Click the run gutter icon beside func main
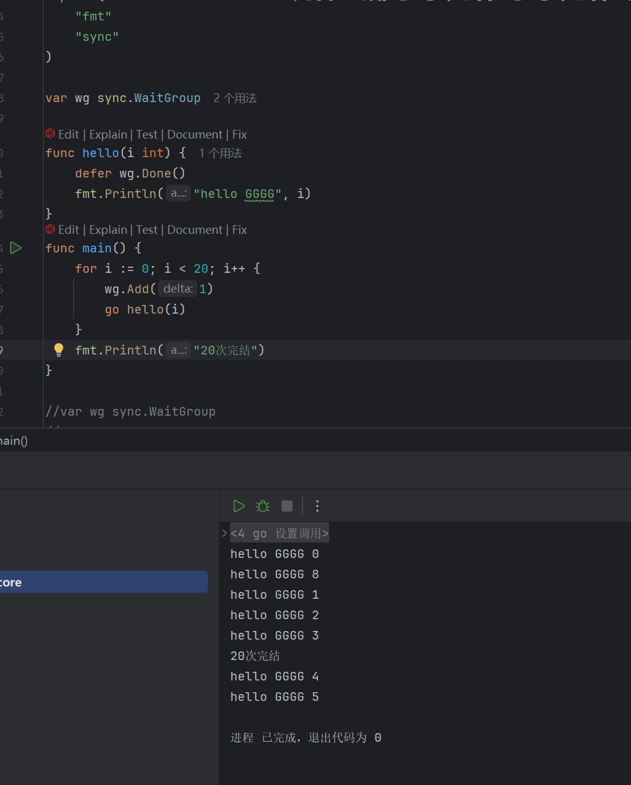The image size is (631, 785). (16, 248)
